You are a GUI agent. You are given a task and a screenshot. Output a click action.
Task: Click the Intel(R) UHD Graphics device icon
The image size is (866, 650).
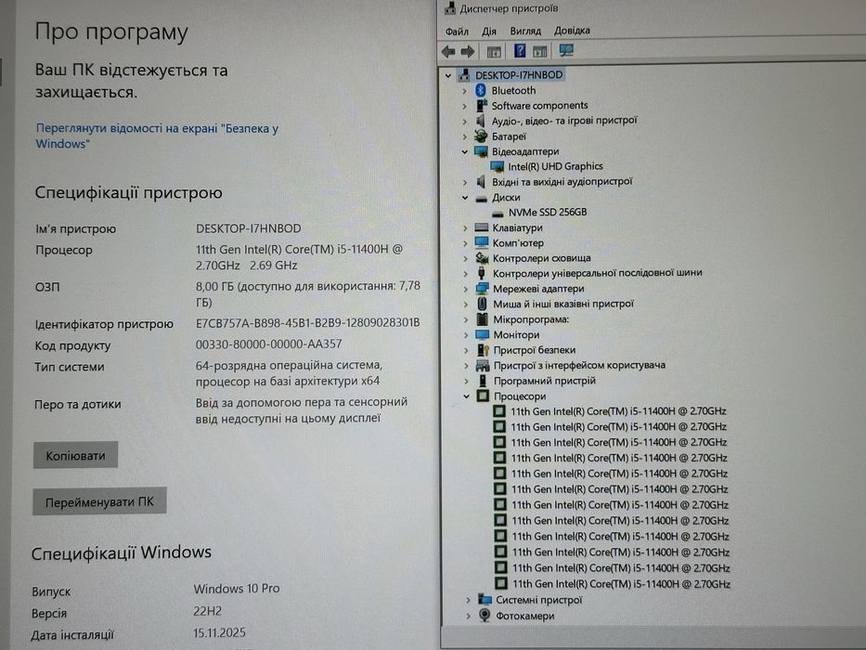point(498,166)
